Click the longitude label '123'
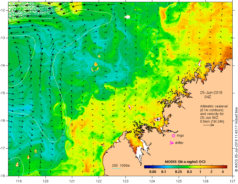This screenshot has width=238, height=184. click(125, 181)
